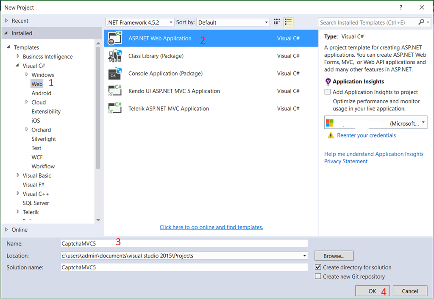Click the Microsoft account logo
Viewport: 434px width, 299px height.
click(x=330, y=123)
